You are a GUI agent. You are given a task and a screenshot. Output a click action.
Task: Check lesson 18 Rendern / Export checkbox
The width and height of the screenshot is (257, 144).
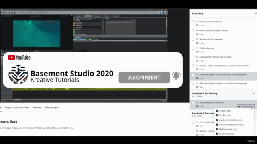(193, 131)
